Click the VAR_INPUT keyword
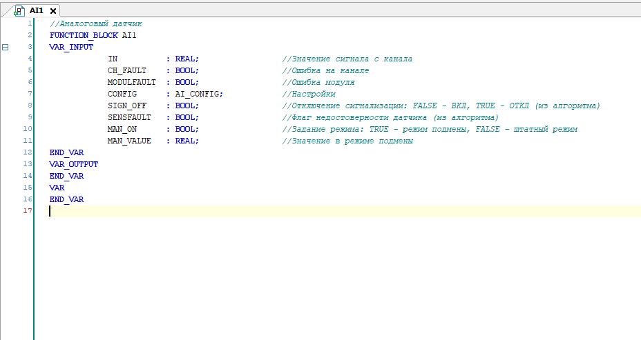This screenshot has height=340, width=641. tap(71, 47)
